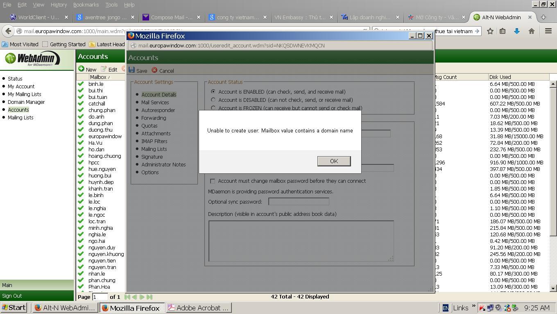Click the accounts list vertical scrollbar
557x314 pixels.
553,186
